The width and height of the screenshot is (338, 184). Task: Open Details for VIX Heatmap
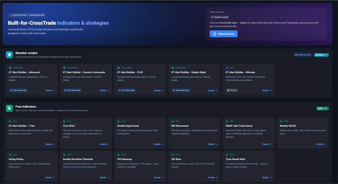(x=158, y=177)
